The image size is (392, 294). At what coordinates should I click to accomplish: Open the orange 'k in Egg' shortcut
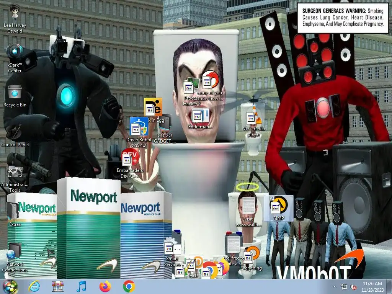pyautogui.click(x=153, y=108)
